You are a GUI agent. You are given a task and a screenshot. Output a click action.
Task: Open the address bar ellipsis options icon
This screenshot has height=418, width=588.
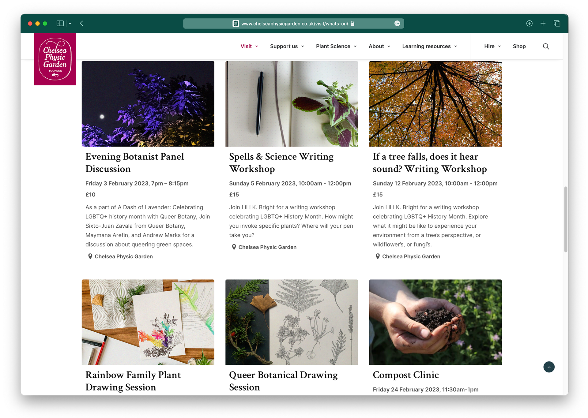(397, 24)
